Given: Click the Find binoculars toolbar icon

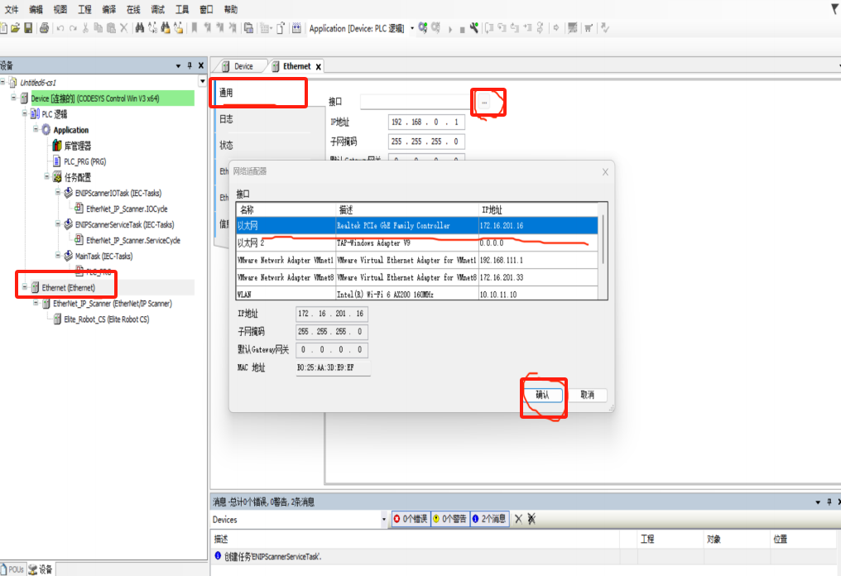Looking at the screenshot, I should [x=139, y=28].
